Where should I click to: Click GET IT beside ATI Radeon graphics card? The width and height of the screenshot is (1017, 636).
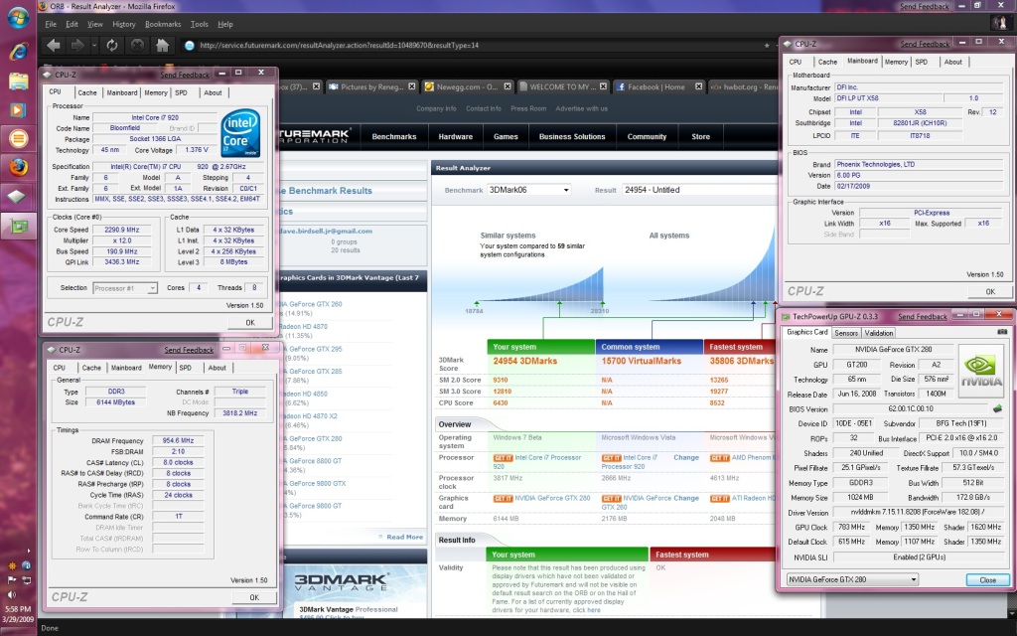719,499
